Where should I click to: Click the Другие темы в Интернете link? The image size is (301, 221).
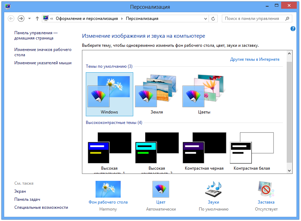255,59
